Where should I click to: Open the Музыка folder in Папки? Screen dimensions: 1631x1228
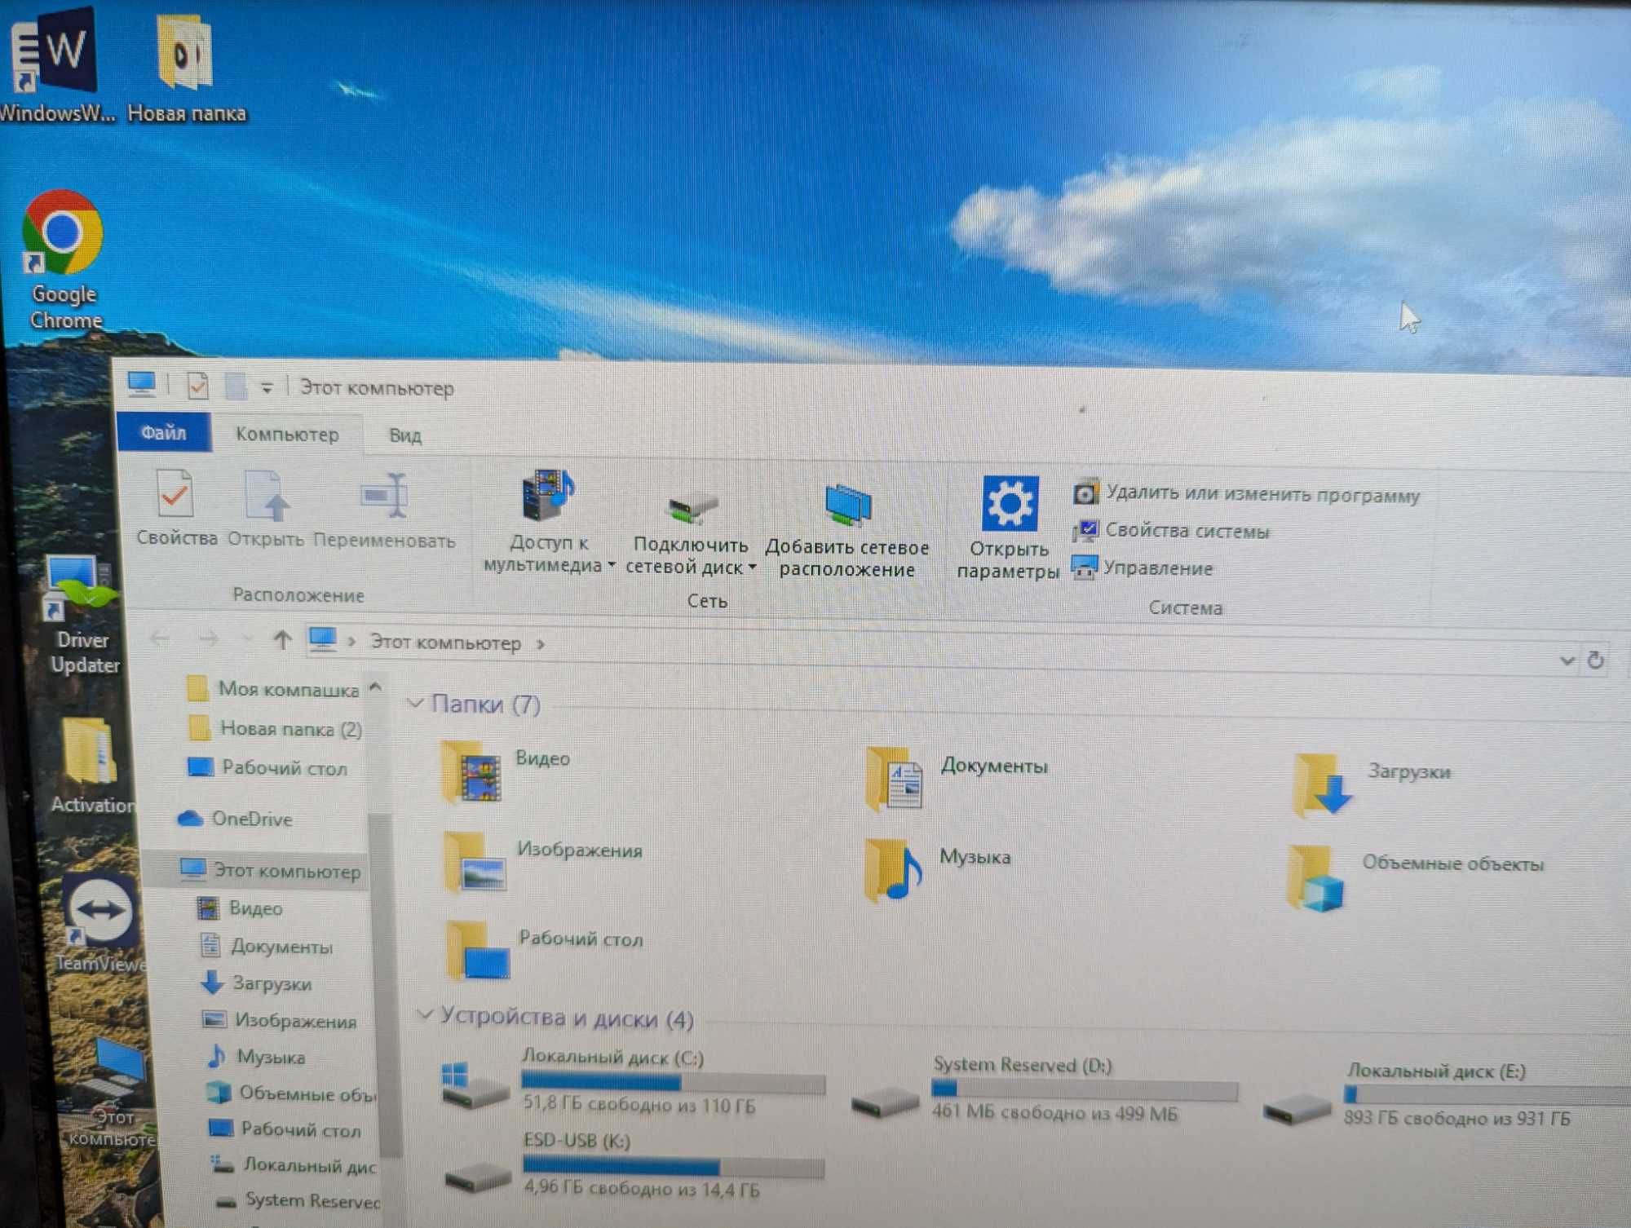[x=938, y=869]
